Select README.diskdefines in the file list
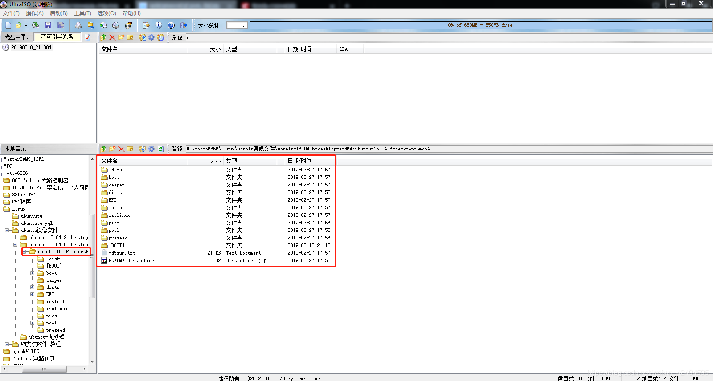 click(x=129, y=261)
